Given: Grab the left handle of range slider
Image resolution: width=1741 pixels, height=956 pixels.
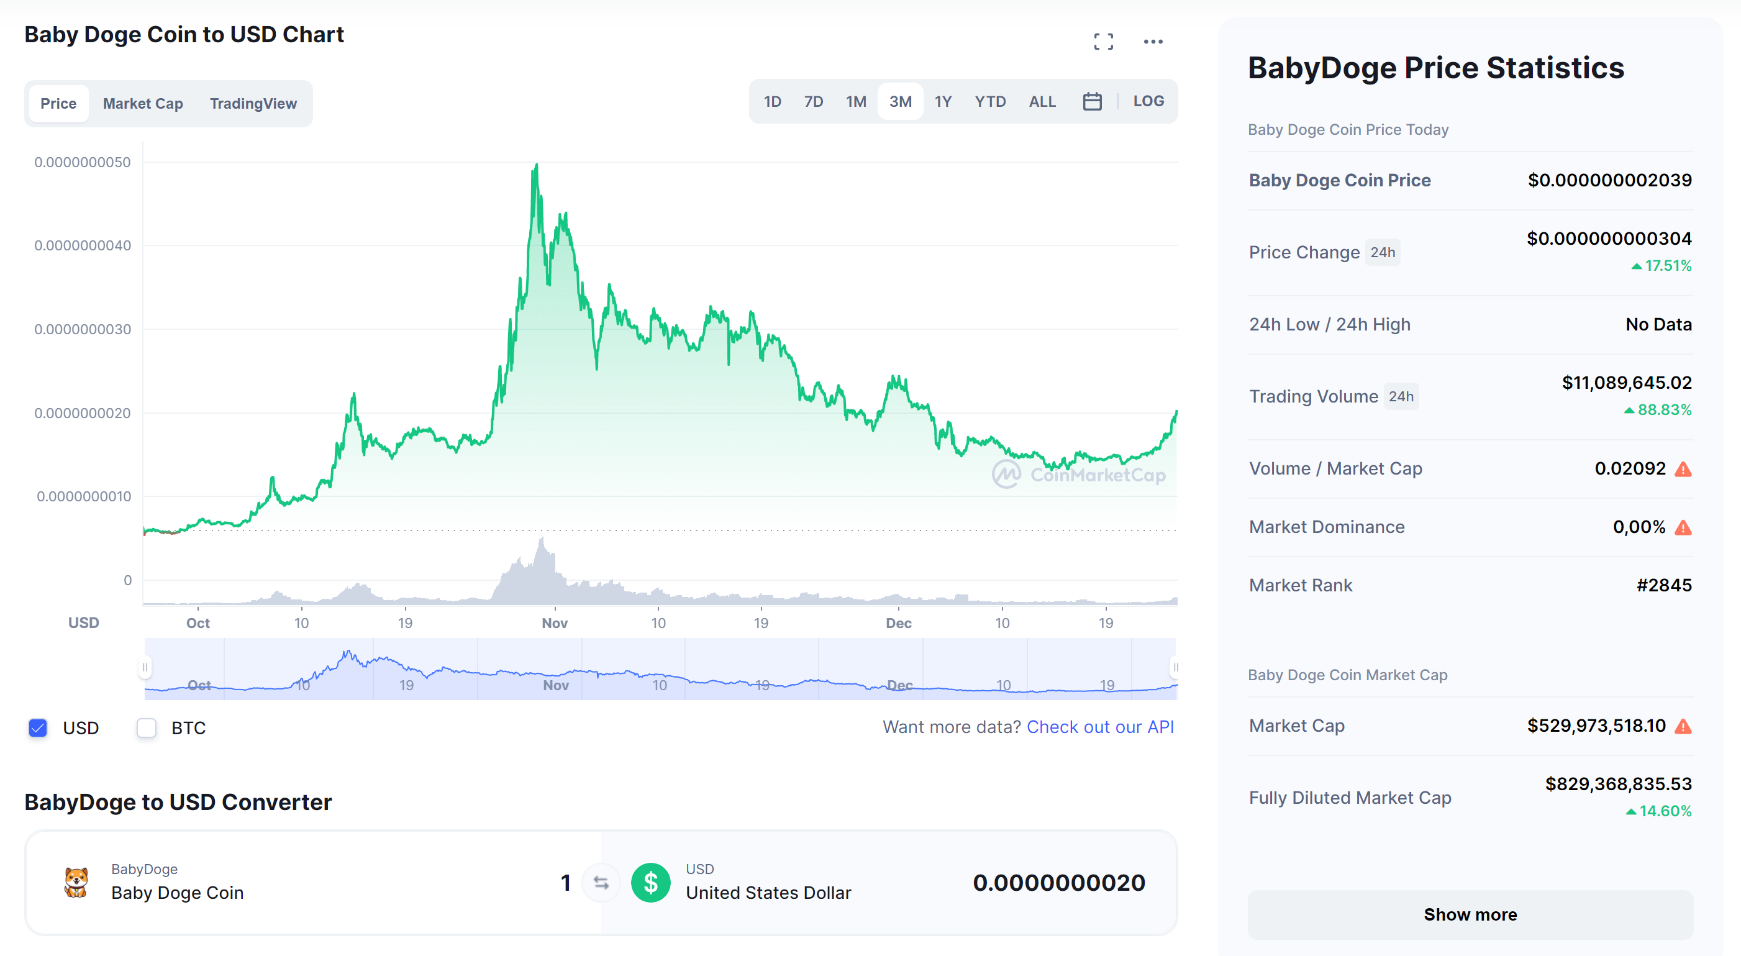Looking at the screenshot, I should pyautogui.click(x=145, y=667).
